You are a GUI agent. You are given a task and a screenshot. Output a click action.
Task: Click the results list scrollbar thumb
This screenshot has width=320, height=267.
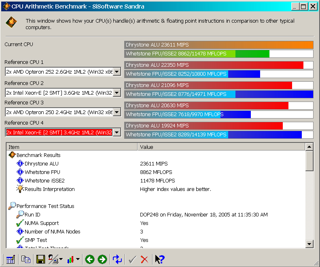click(309, 161)
